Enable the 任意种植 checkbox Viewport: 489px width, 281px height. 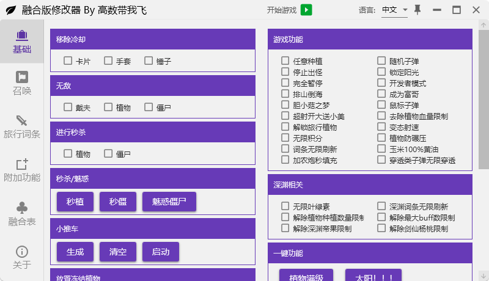(x=285, y=60)
